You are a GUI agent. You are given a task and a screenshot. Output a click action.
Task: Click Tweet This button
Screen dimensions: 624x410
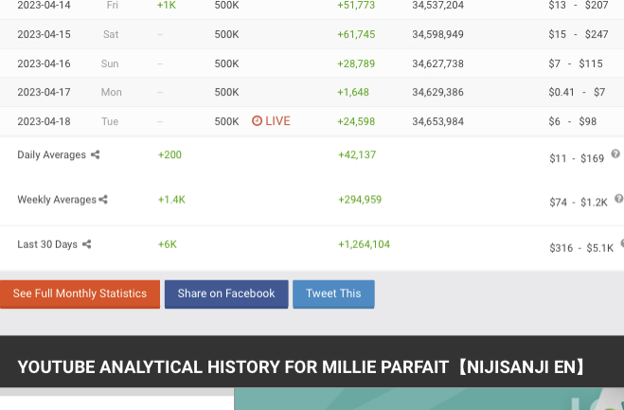(333, 294)
